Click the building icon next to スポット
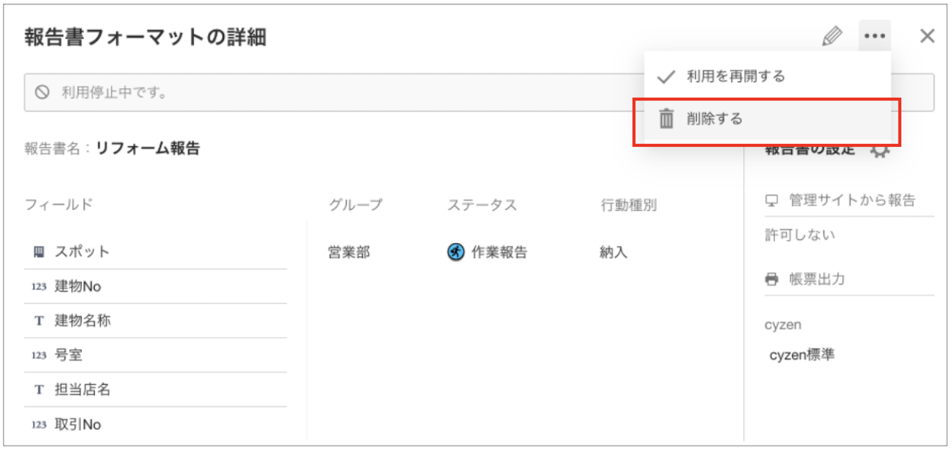The width and height of the screenshot is (952, 464). [39, 252]
